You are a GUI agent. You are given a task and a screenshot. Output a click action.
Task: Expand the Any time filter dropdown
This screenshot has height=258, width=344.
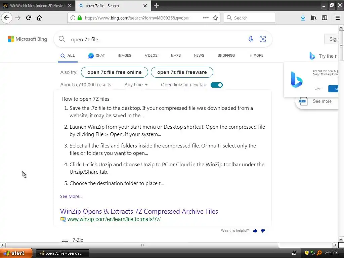tap(136, 85)
